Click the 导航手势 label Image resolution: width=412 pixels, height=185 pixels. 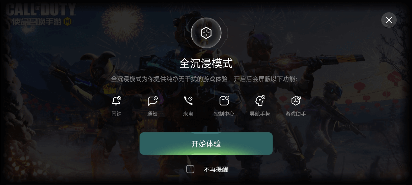pos(260,114)
